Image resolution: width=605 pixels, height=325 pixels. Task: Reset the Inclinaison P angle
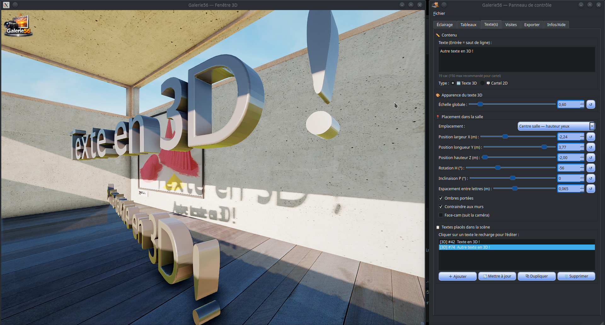click(x=591, y=178)
